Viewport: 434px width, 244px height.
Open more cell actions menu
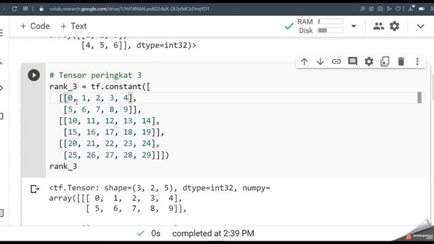[418, 62]
